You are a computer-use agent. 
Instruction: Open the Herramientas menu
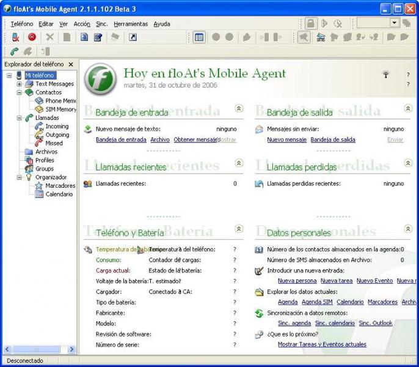131,24
